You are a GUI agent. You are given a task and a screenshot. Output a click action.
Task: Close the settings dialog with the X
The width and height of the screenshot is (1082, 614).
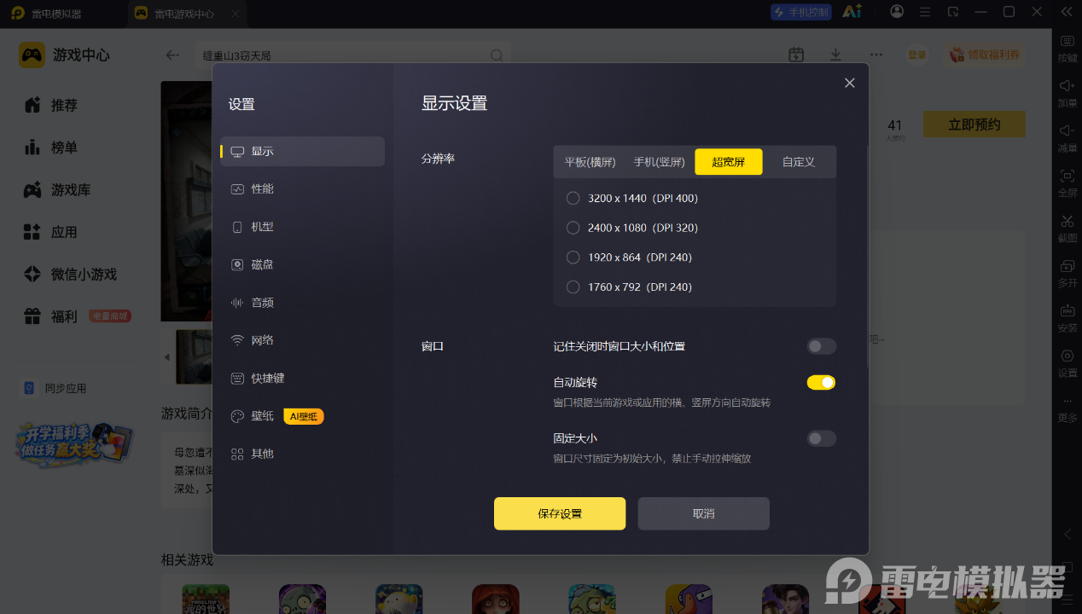pos(849,83)
